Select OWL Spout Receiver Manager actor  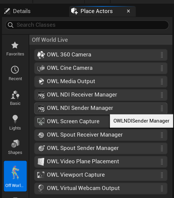coord(101,135)
